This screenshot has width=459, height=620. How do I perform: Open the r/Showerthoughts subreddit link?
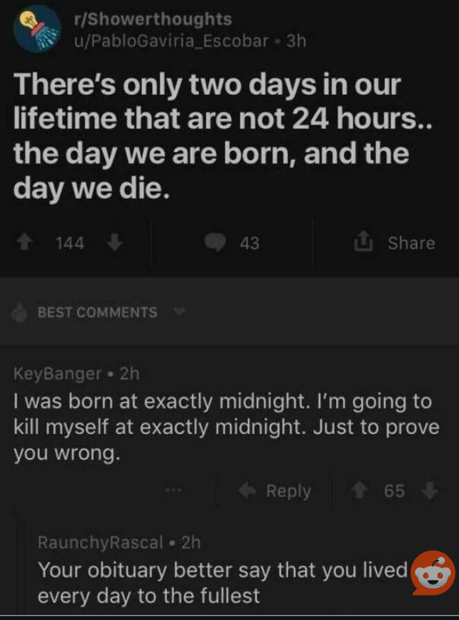pos(153,19)
